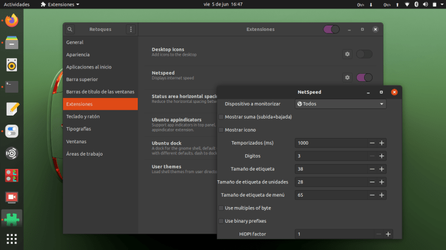The width and height of the screenshot is (446, 250).
Task: Check the Use binary prefixes option
Action: (221, 221)
